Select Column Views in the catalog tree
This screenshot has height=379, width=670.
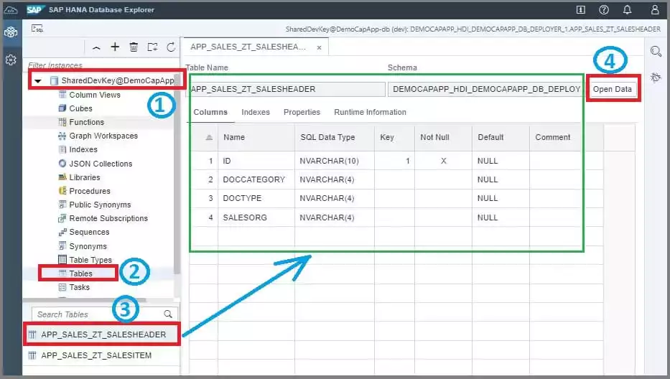click(x=95, y=95)
